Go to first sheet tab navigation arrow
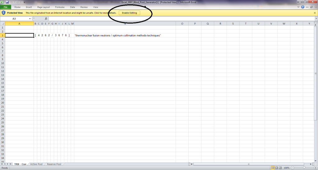 (2, 164)
